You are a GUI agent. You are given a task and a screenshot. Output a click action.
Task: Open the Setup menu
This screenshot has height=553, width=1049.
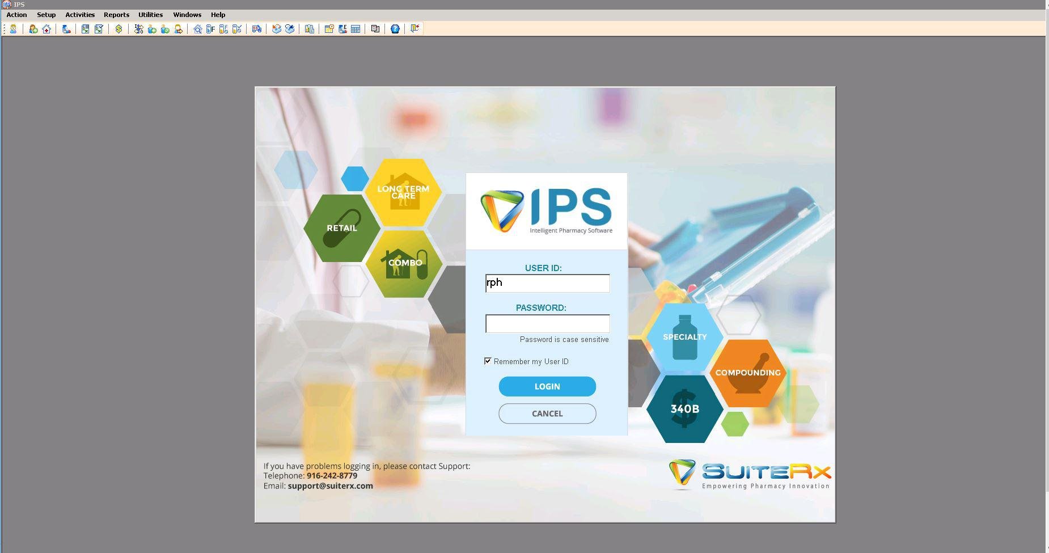[x=46, y=15]
